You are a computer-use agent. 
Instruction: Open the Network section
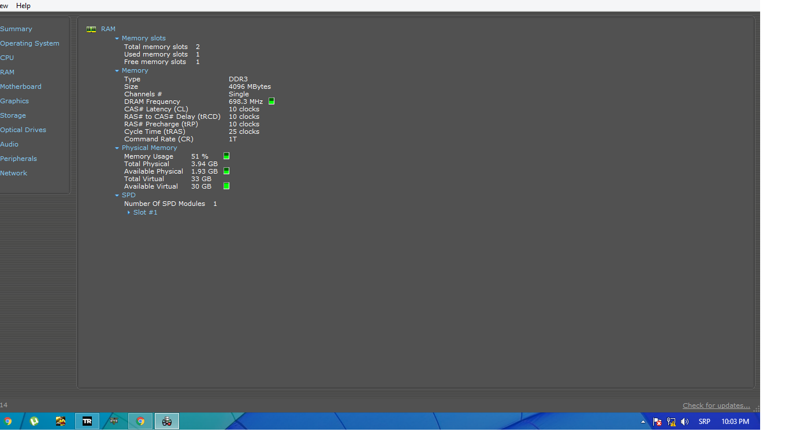point(14,173)
